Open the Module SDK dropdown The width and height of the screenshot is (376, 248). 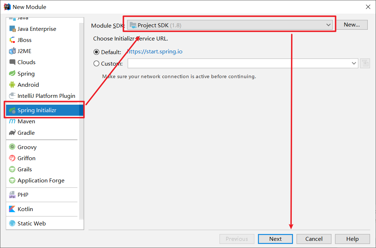(230, 25)
